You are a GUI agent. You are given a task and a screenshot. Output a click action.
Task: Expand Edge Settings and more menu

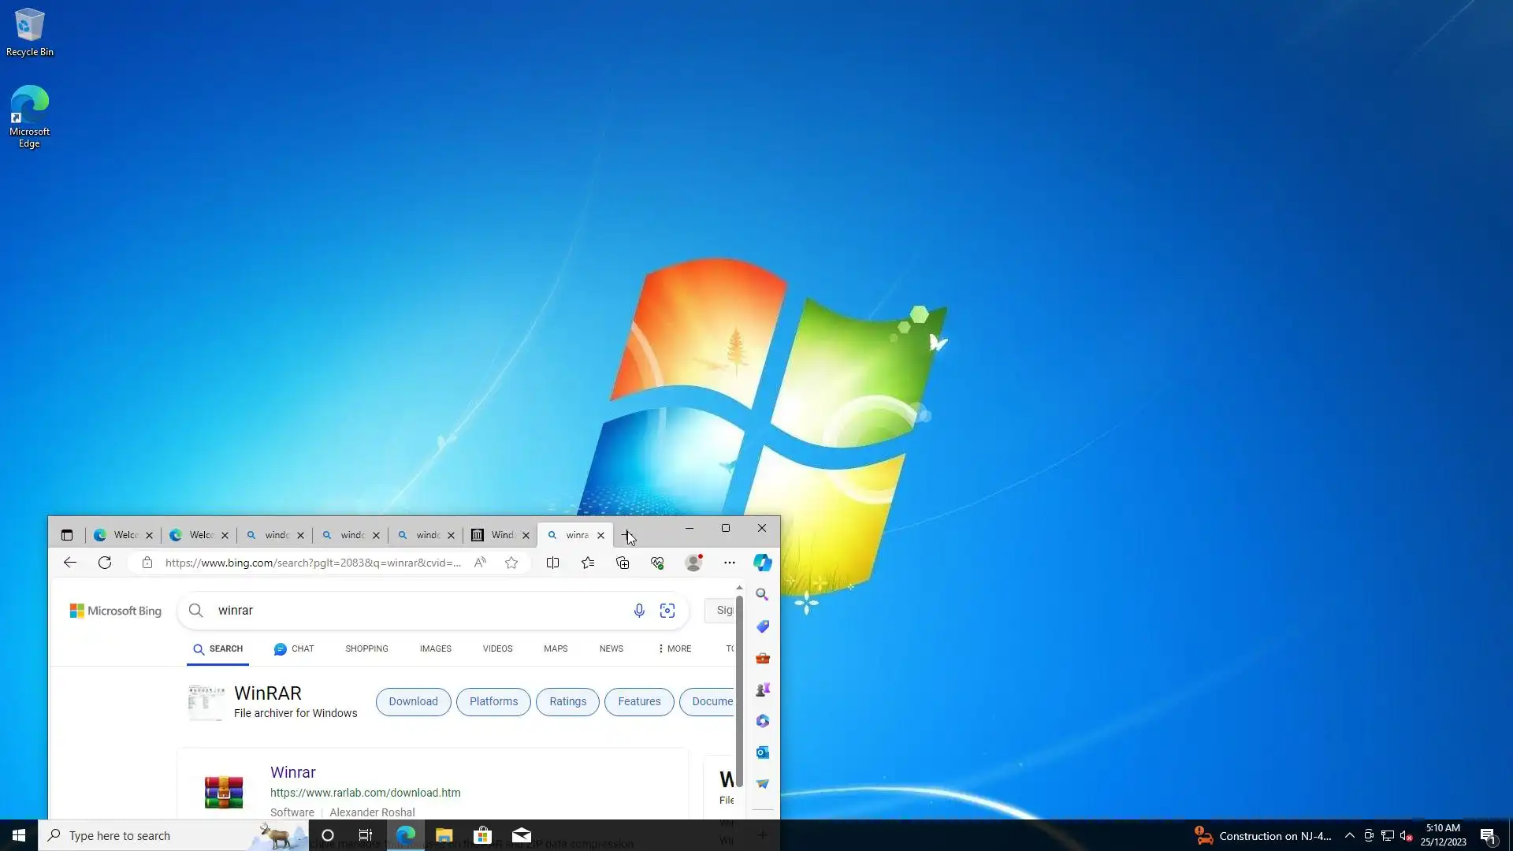[729, 563]
